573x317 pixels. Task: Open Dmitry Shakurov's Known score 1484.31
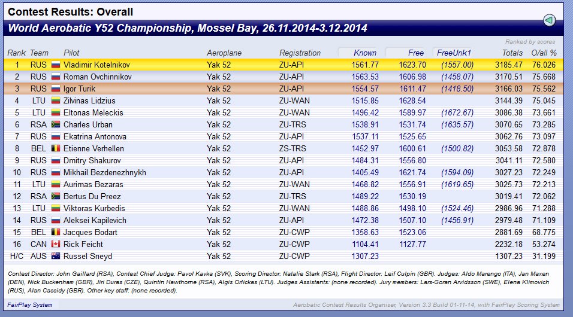tap(365, 160)
